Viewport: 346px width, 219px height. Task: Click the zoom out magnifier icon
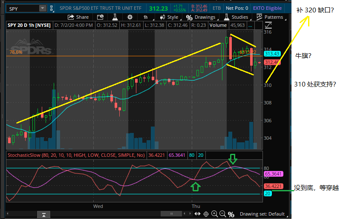[x=223, y=214]
